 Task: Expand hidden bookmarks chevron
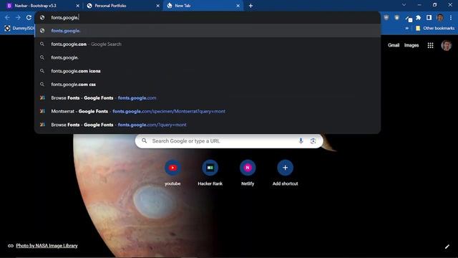(407, 29)
